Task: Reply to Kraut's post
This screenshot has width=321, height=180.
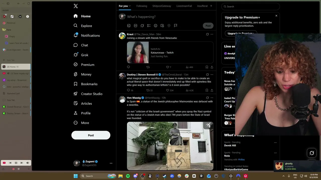Action: [x=128, y=67]
